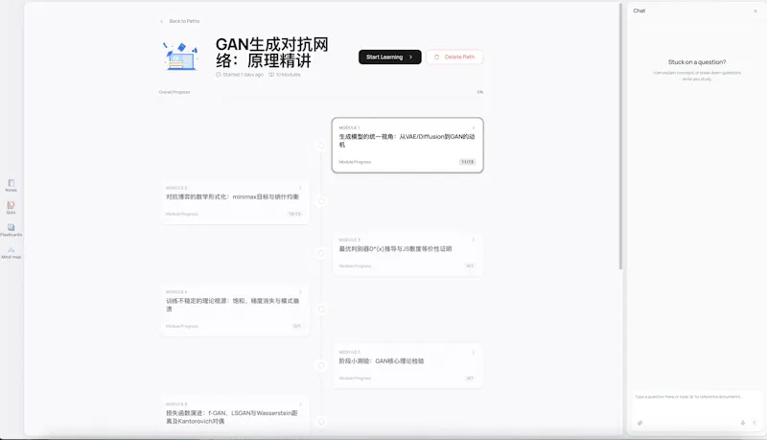Expand Module 6 card chevron
This screenshot has width=767, height=440.
click(300, 405)
